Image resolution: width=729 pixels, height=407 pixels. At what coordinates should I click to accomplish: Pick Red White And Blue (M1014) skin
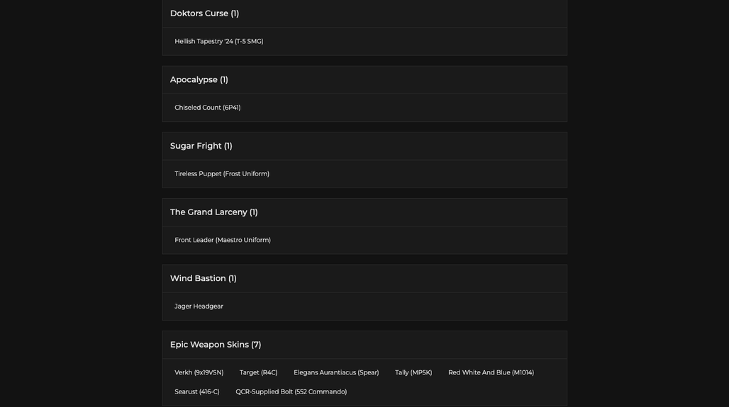pyautogui.click(x=491, y=372)
